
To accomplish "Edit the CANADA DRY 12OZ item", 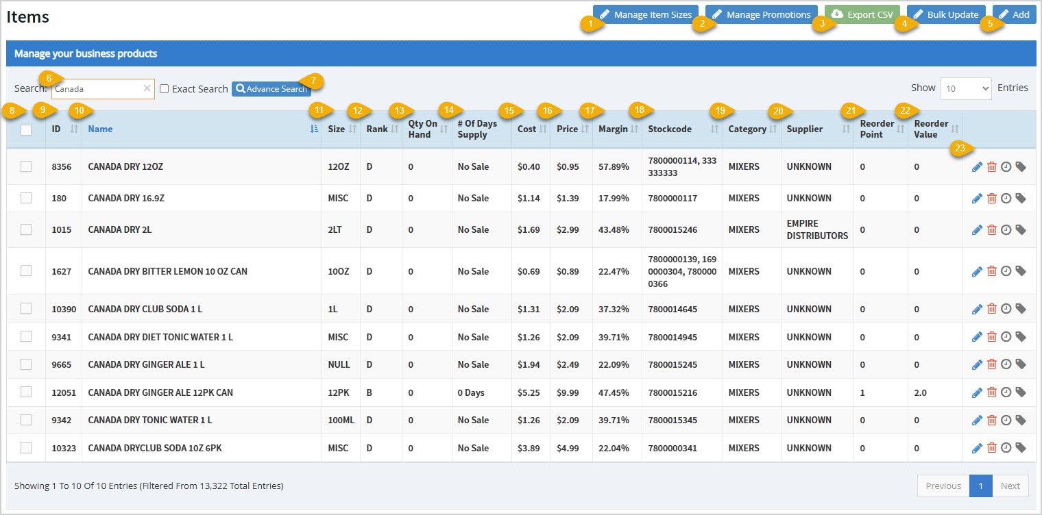I will tap(977, 166).
